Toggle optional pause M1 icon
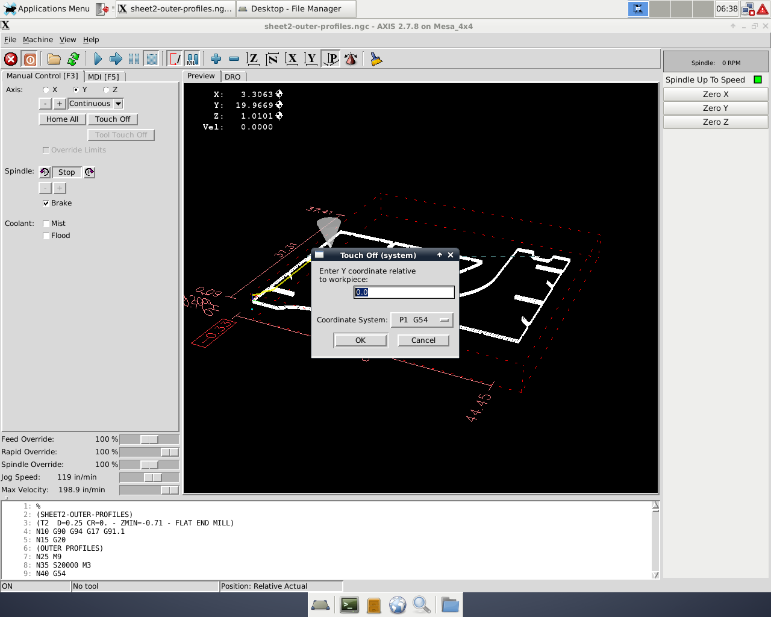 [x=192, y=59]
